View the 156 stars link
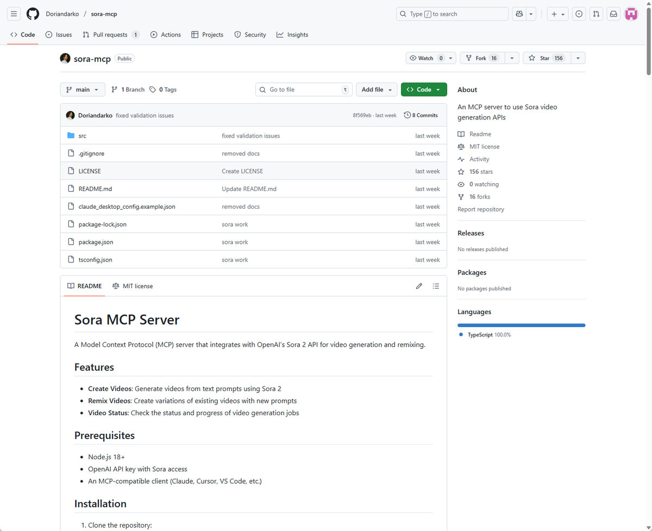This screenshot has height=531, width=652. tap(475, 172)
